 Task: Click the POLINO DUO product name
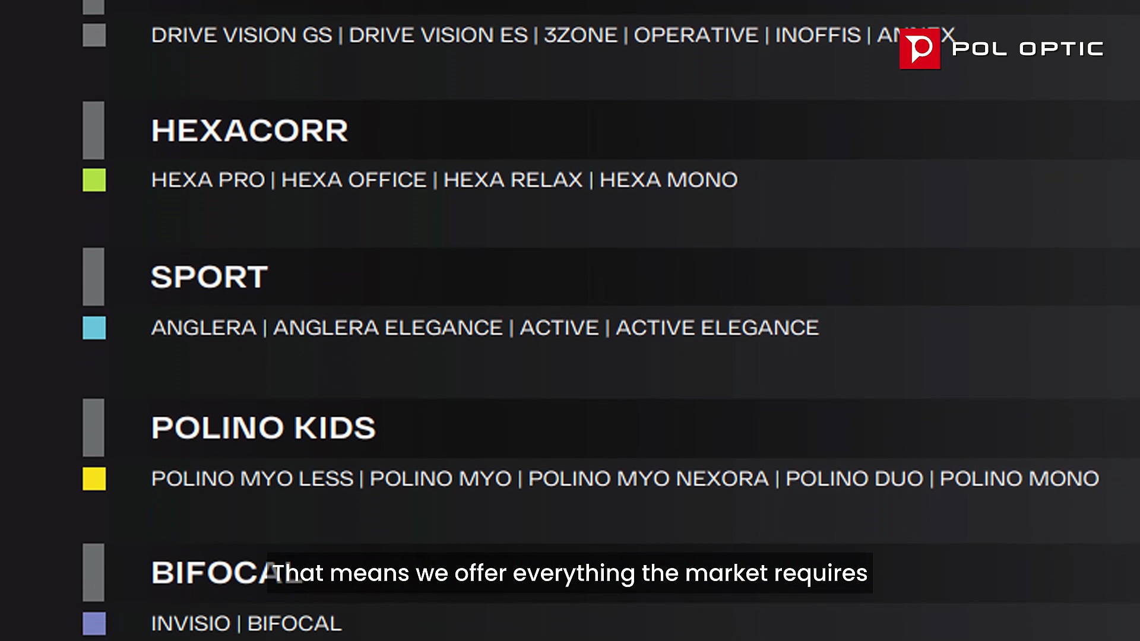[854, 478]
